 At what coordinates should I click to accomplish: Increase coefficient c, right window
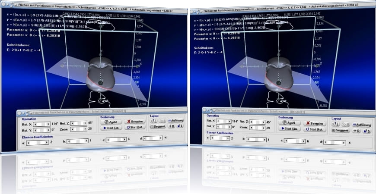[303, 141]
